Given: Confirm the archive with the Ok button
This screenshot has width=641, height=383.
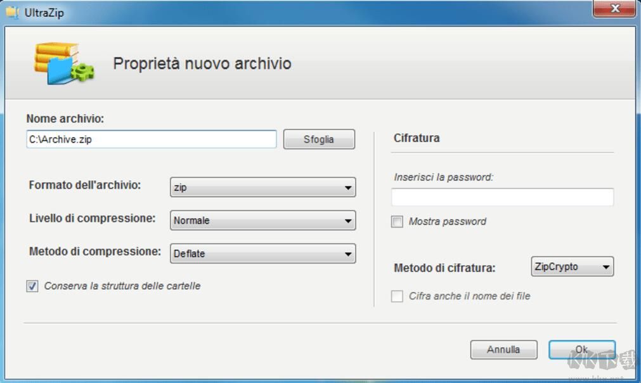Looking at the screenshot, I should tap(581, 349).
